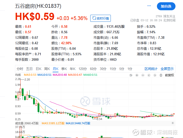
Task: Switch to the 30分 interval tab
Action: (x=103, y=69)
